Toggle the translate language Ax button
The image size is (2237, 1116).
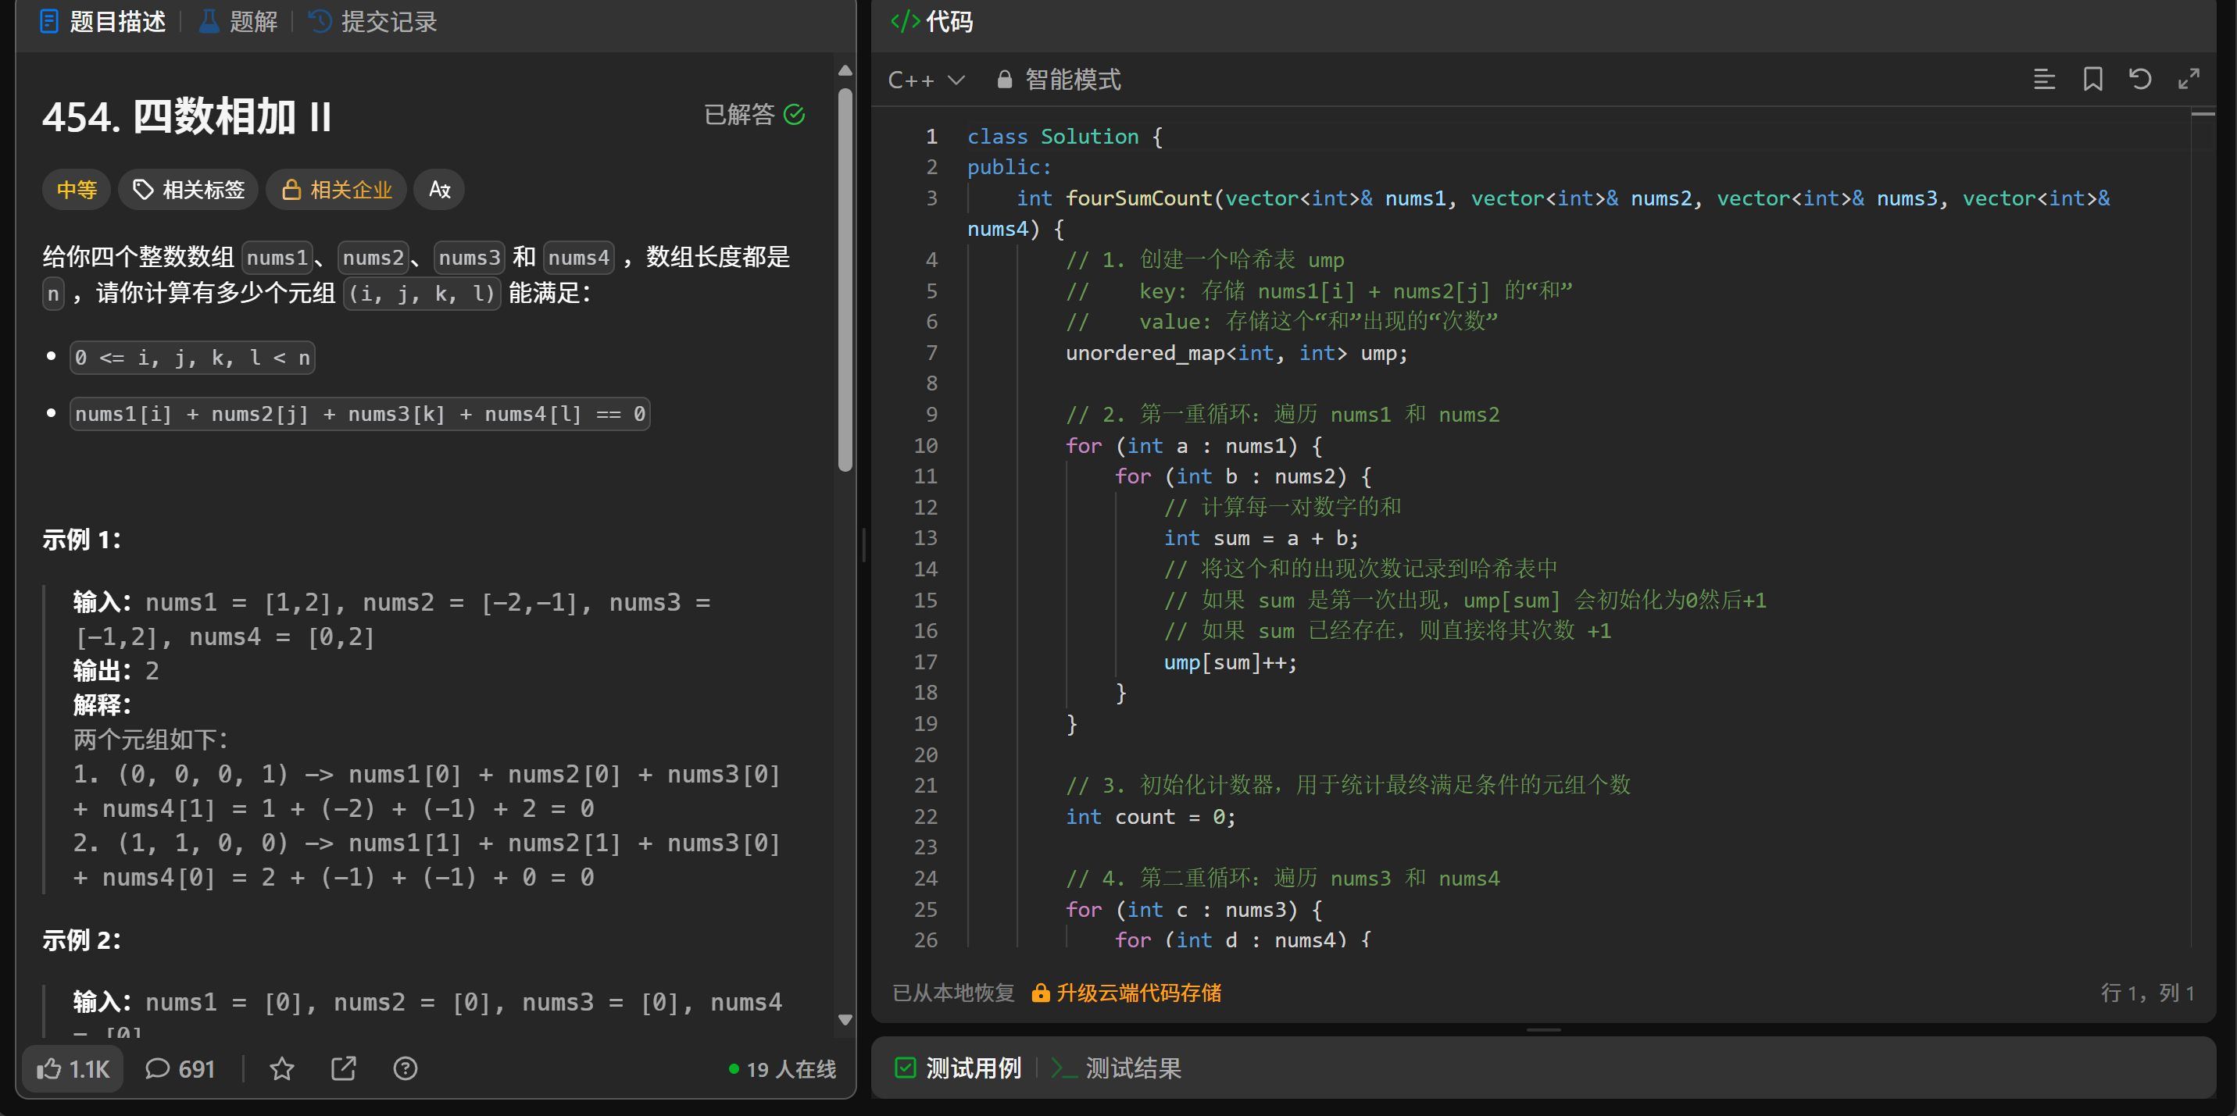click(x=439, y=189)
